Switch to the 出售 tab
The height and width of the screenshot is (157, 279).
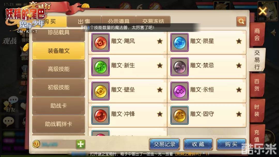click(x=84, y=21)
